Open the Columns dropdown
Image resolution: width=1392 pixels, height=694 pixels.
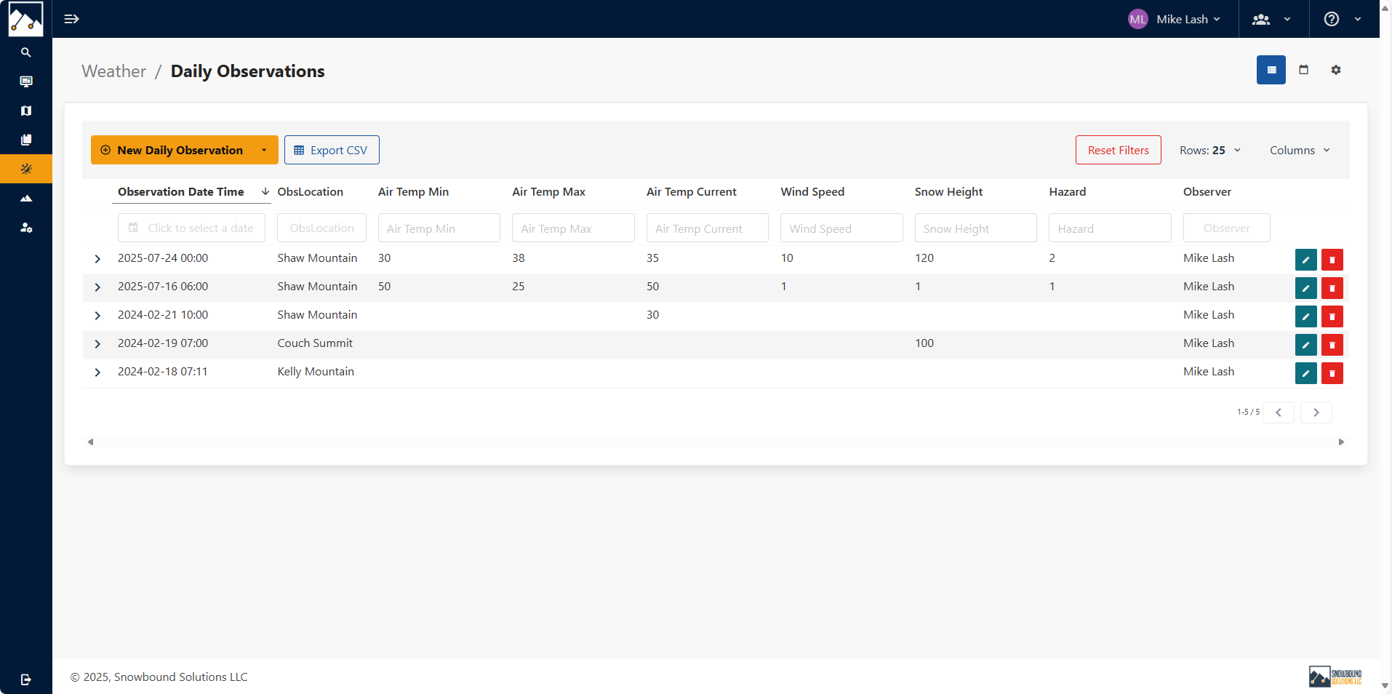coord(1300,150)
